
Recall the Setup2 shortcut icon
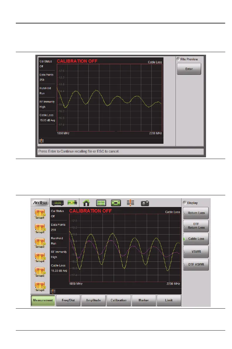tap(40, 229)
